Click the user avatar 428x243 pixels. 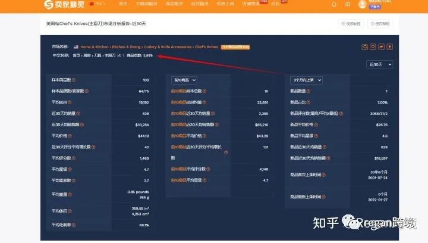click(x=362, y=4)
